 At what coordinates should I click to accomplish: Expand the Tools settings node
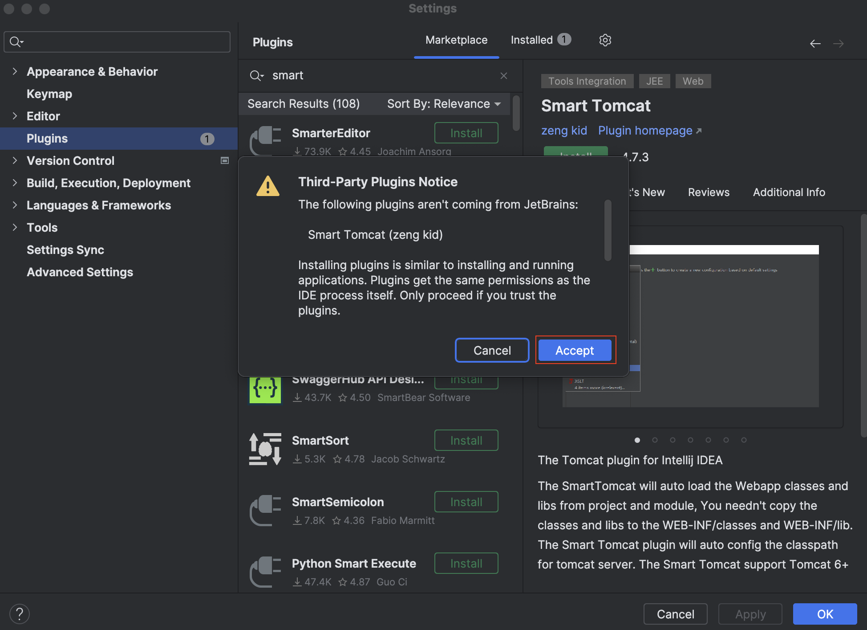[15, 227]
